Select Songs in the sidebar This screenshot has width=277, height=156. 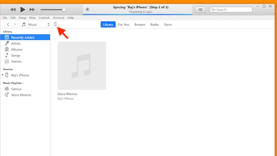25,55
